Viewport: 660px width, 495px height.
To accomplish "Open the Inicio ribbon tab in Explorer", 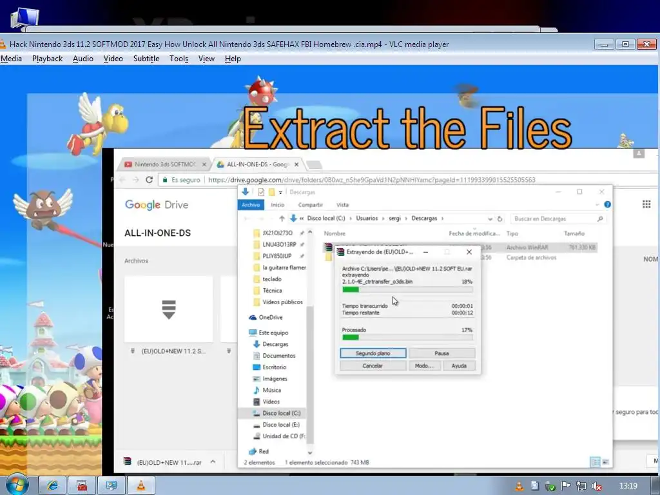I will click(x=277, y=205).
